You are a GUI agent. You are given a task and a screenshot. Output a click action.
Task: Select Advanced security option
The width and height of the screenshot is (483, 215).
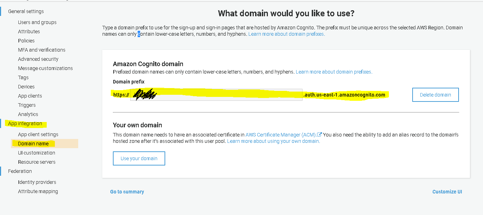(38, 59)
